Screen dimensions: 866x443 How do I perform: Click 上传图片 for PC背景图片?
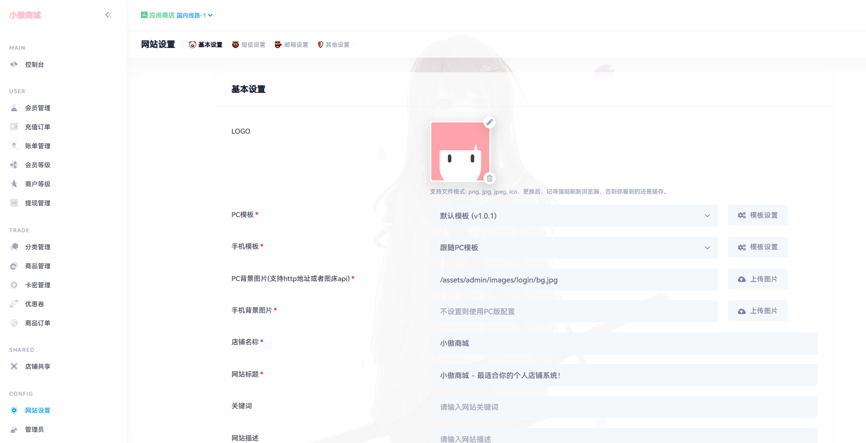(x=758, y=279)
